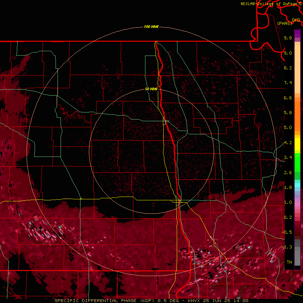
Task: Click the KMVX station identifier
Action: click(194, 301)
